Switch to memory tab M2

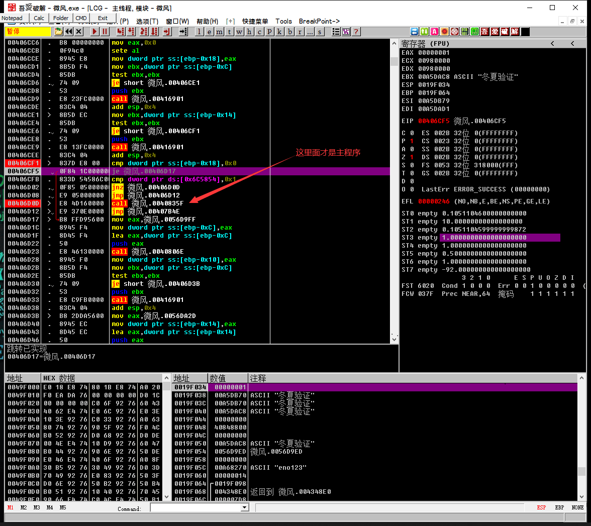(23, 507)
